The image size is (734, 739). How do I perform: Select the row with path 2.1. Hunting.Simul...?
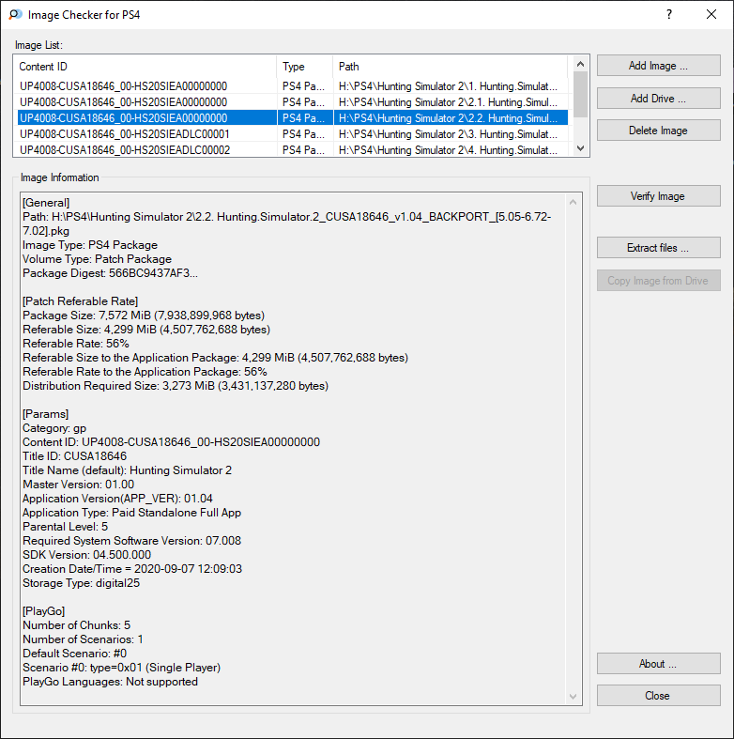click(x=293, y=102)
